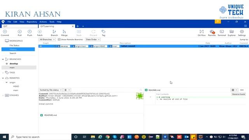Open the All Branches dropdown

tap(47, 39)
